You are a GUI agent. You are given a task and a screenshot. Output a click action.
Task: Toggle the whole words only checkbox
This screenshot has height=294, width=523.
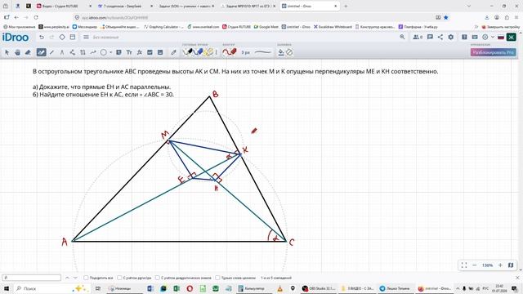(x=217, y=278)
